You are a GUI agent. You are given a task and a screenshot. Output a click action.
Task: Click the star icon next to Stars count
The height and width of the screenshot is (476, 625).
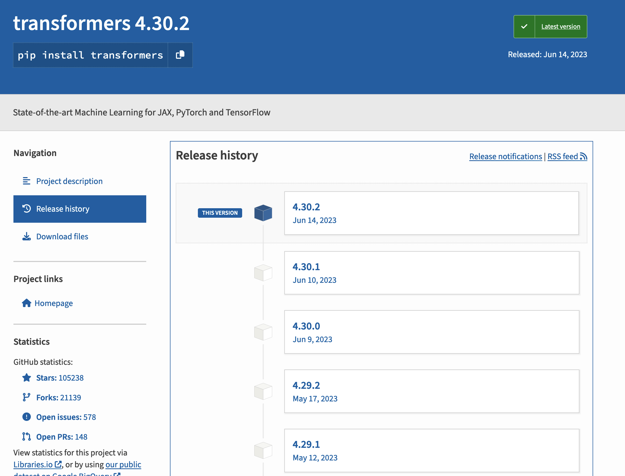coord(26,377)
